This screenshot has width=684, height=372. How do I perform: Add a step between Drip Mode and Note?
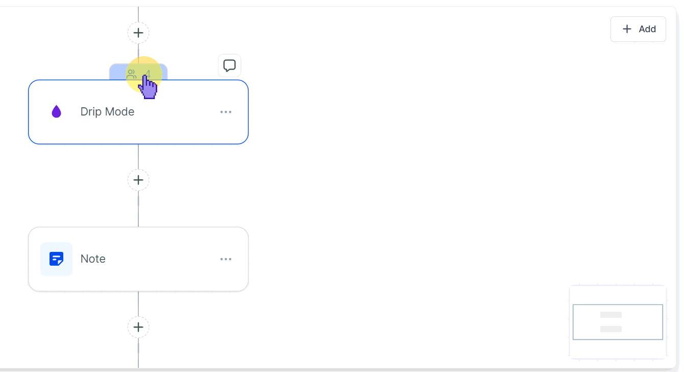(138, 180)
